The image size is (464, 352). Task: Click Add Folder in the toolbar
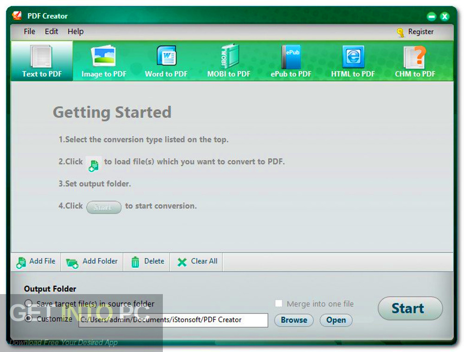[x=92, y=262]
